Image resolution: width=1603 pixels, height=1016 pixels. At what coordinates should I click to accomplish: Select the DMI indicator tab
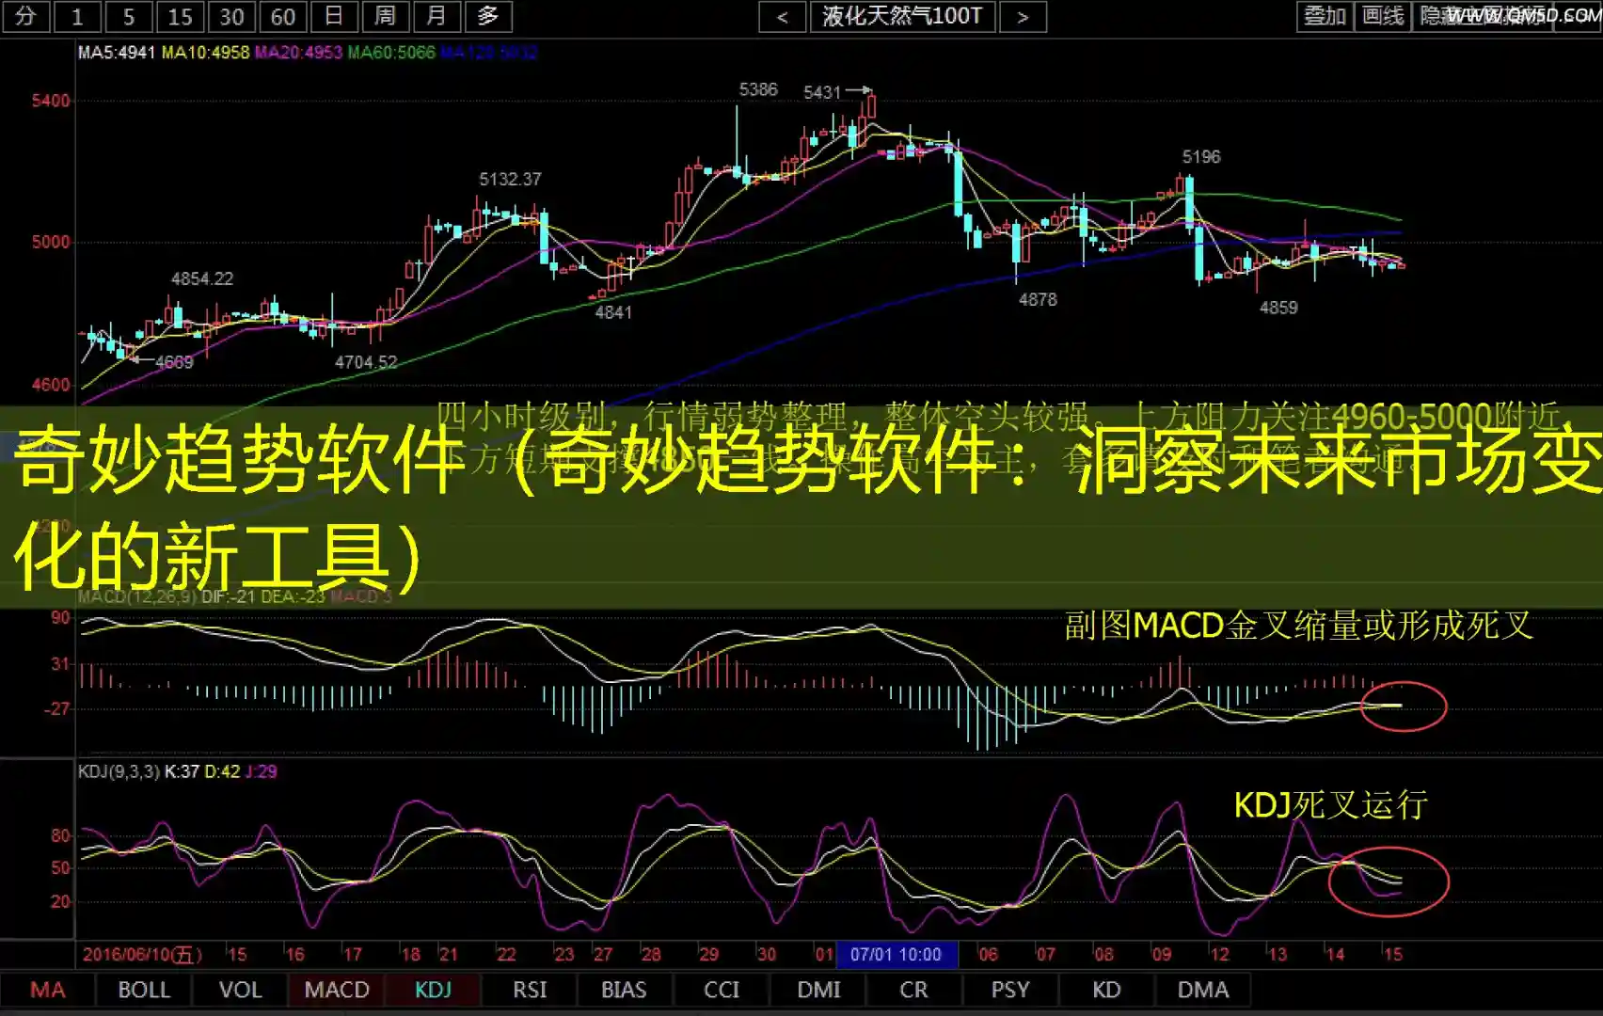[818, 990]
